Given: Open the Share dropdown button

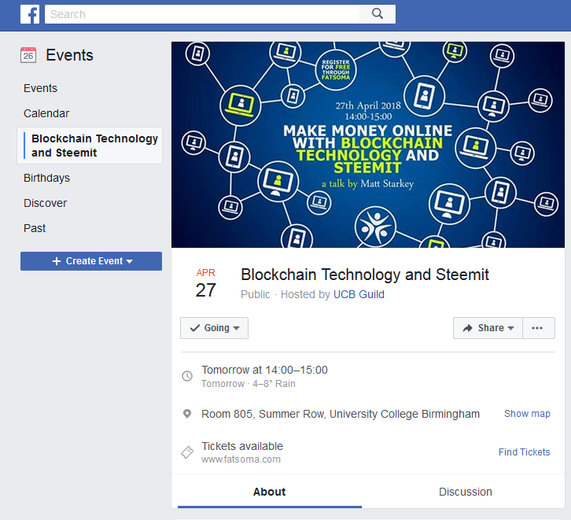Looking at the screenshot, I should point(488,328).
